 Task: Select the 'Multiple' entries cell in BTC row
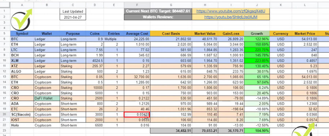click(114, 39)
